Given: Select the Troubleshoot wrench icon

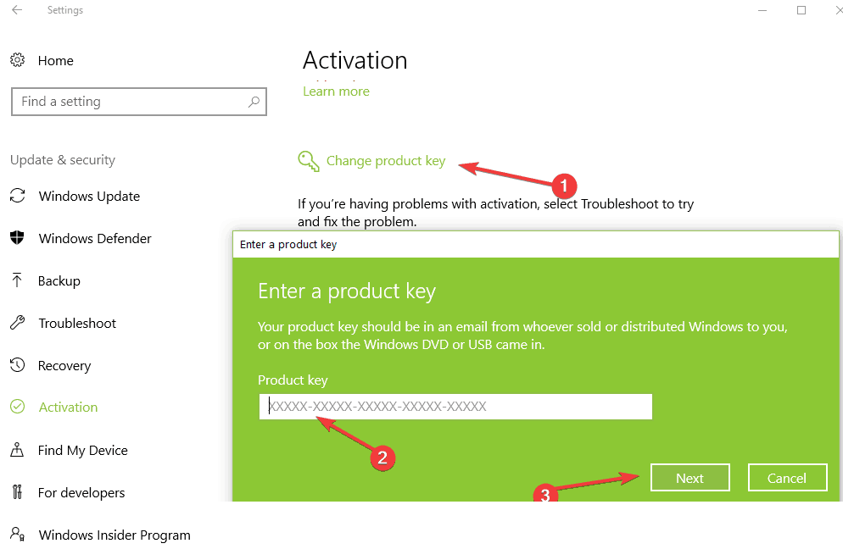Looking at the screenshot, I should 18,323.
